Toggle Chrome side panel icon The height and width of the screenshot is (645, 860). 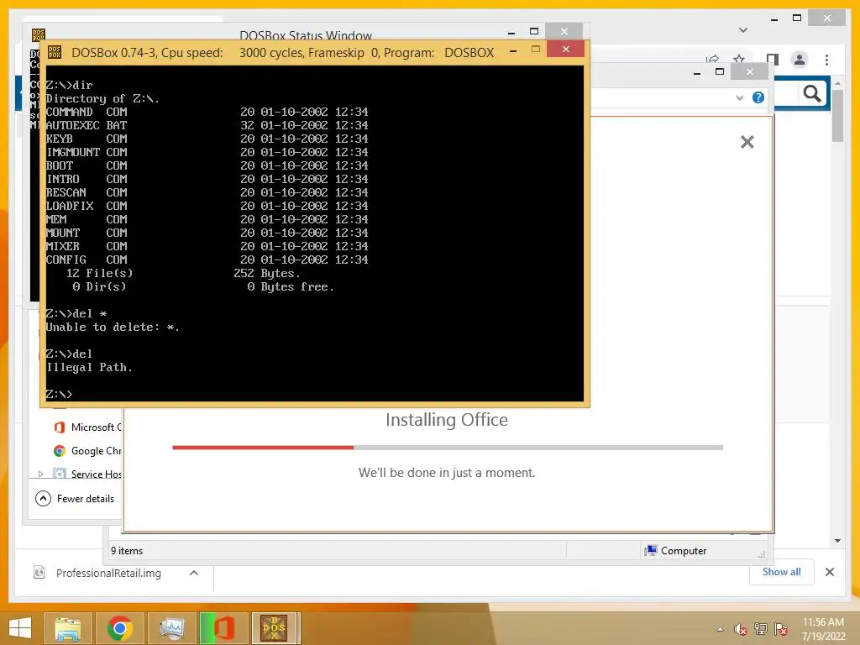coord(773,60)
